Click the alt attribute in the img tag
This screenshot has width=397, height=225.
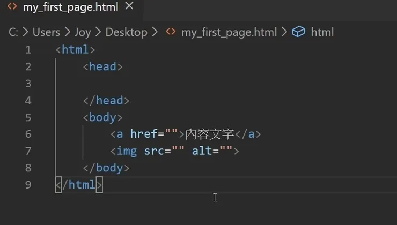click(x=202, y=151)
